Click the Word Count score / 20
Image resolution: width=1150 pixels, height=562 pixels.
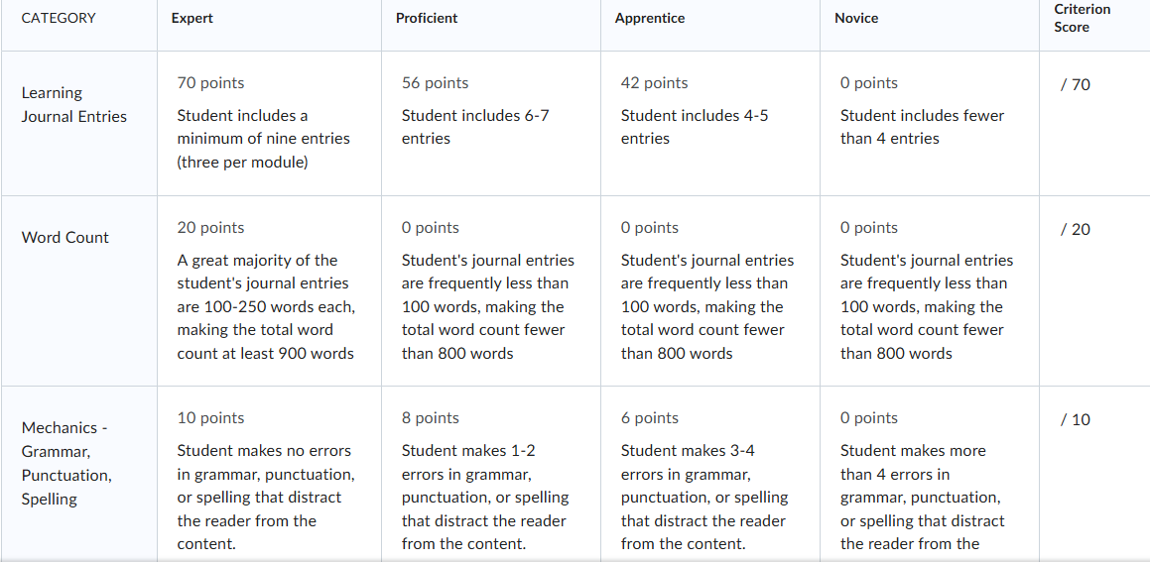pyautogui.click(x=1076, y=230)
